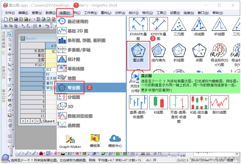Screen dimensions: 241x164
Task: Select the 股价线图 stock line chart
Action: (x=219, y=105)
